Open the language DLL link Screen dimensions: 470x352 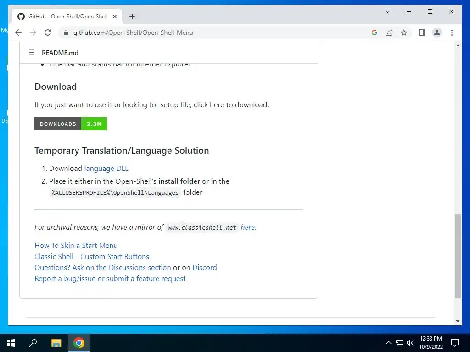point(106,169)
